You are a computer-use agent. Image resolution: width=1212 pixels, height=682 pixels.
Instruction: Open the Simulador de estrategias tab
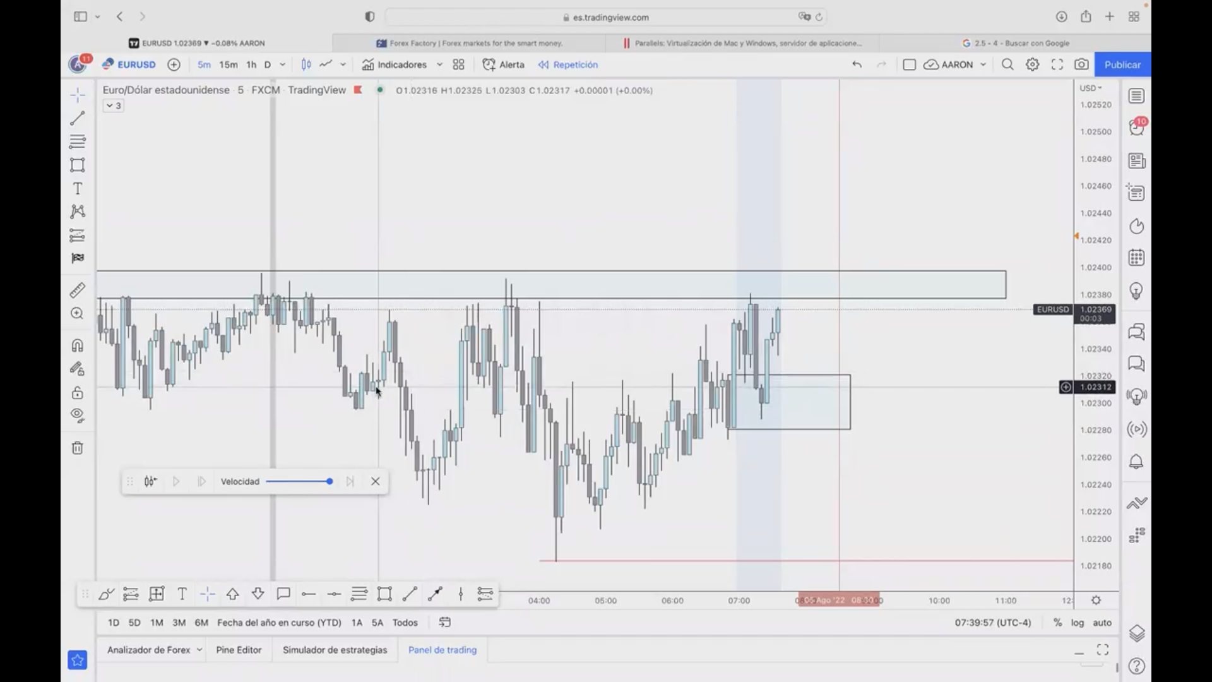point(335,650)
